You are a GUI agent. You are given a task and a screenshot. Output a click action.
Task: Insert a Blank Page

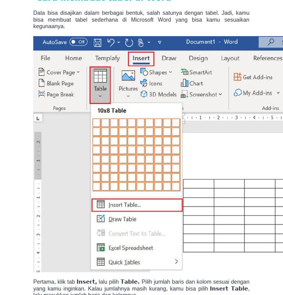(56, 83)
